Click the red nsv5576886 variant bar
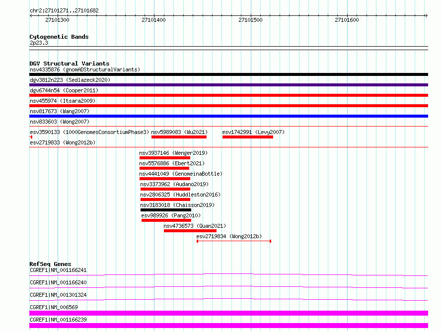Screen dimensions: 442x331 tap(164, 168)
